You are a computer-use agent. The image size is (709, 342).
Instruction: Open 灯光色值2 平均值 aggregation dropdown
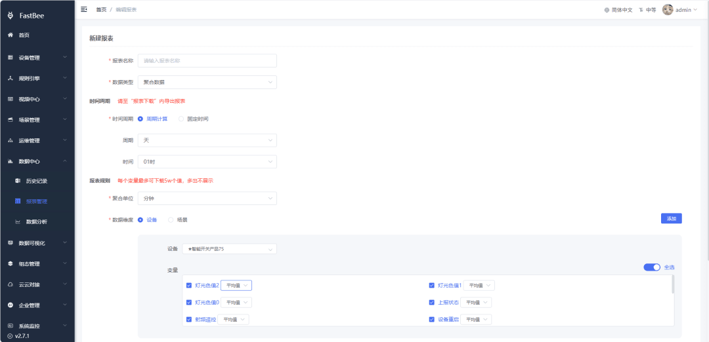[236, 286]
